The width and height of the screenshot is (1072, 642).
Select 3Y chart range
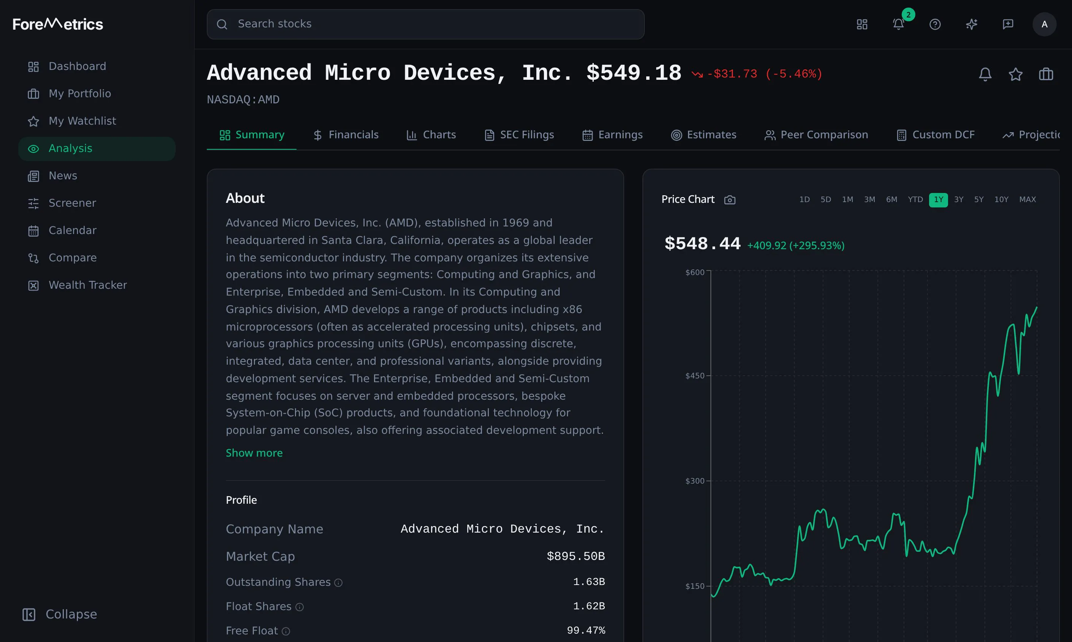(x=959, y=199)
